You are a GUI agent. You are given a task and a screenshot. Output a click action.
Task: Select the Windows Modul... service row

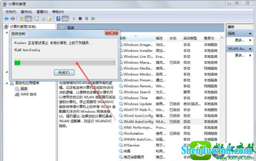169,74
